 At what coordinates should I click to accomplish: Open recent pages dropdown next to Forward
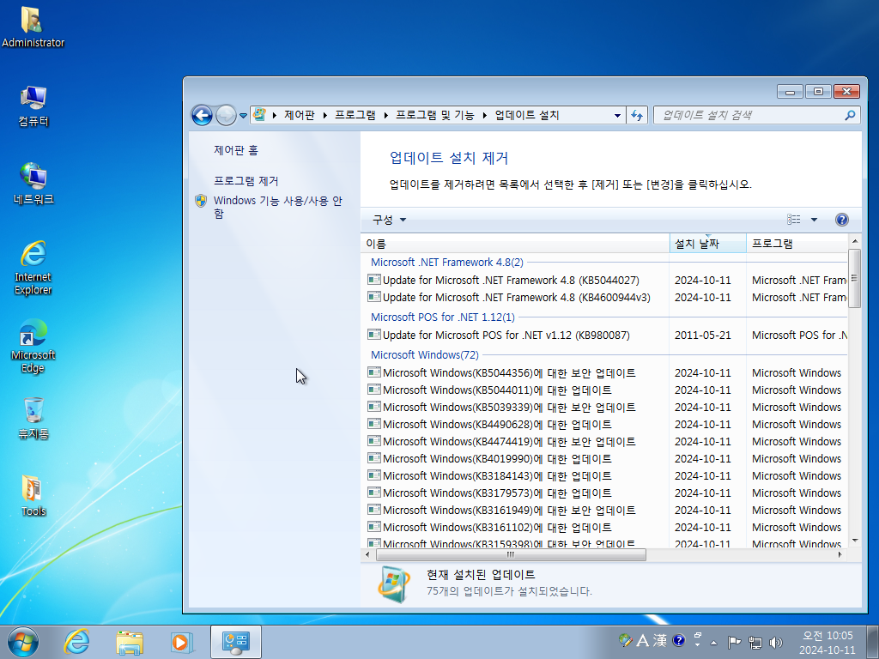243,116
